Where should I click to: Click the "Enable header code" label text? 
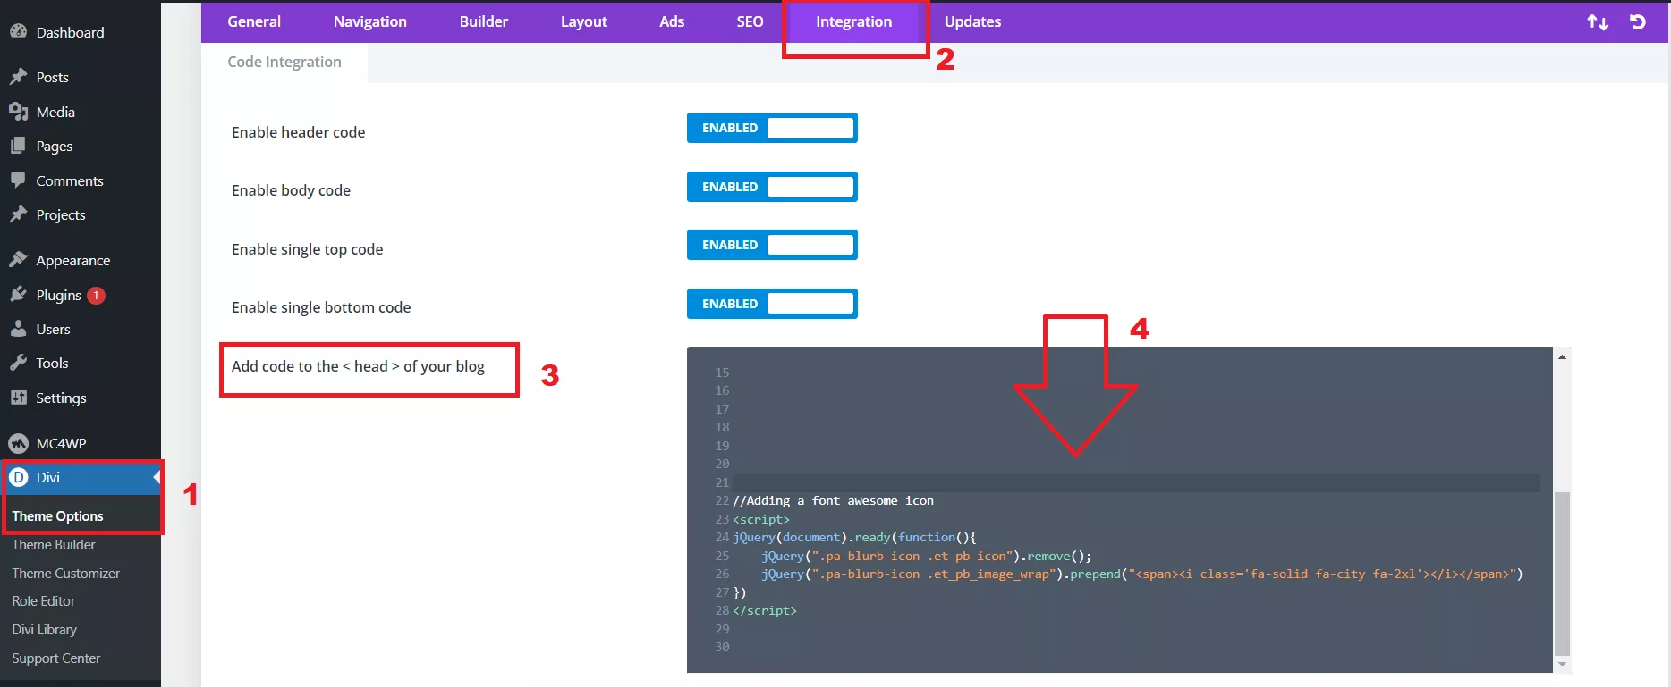(x=299, y=132)
